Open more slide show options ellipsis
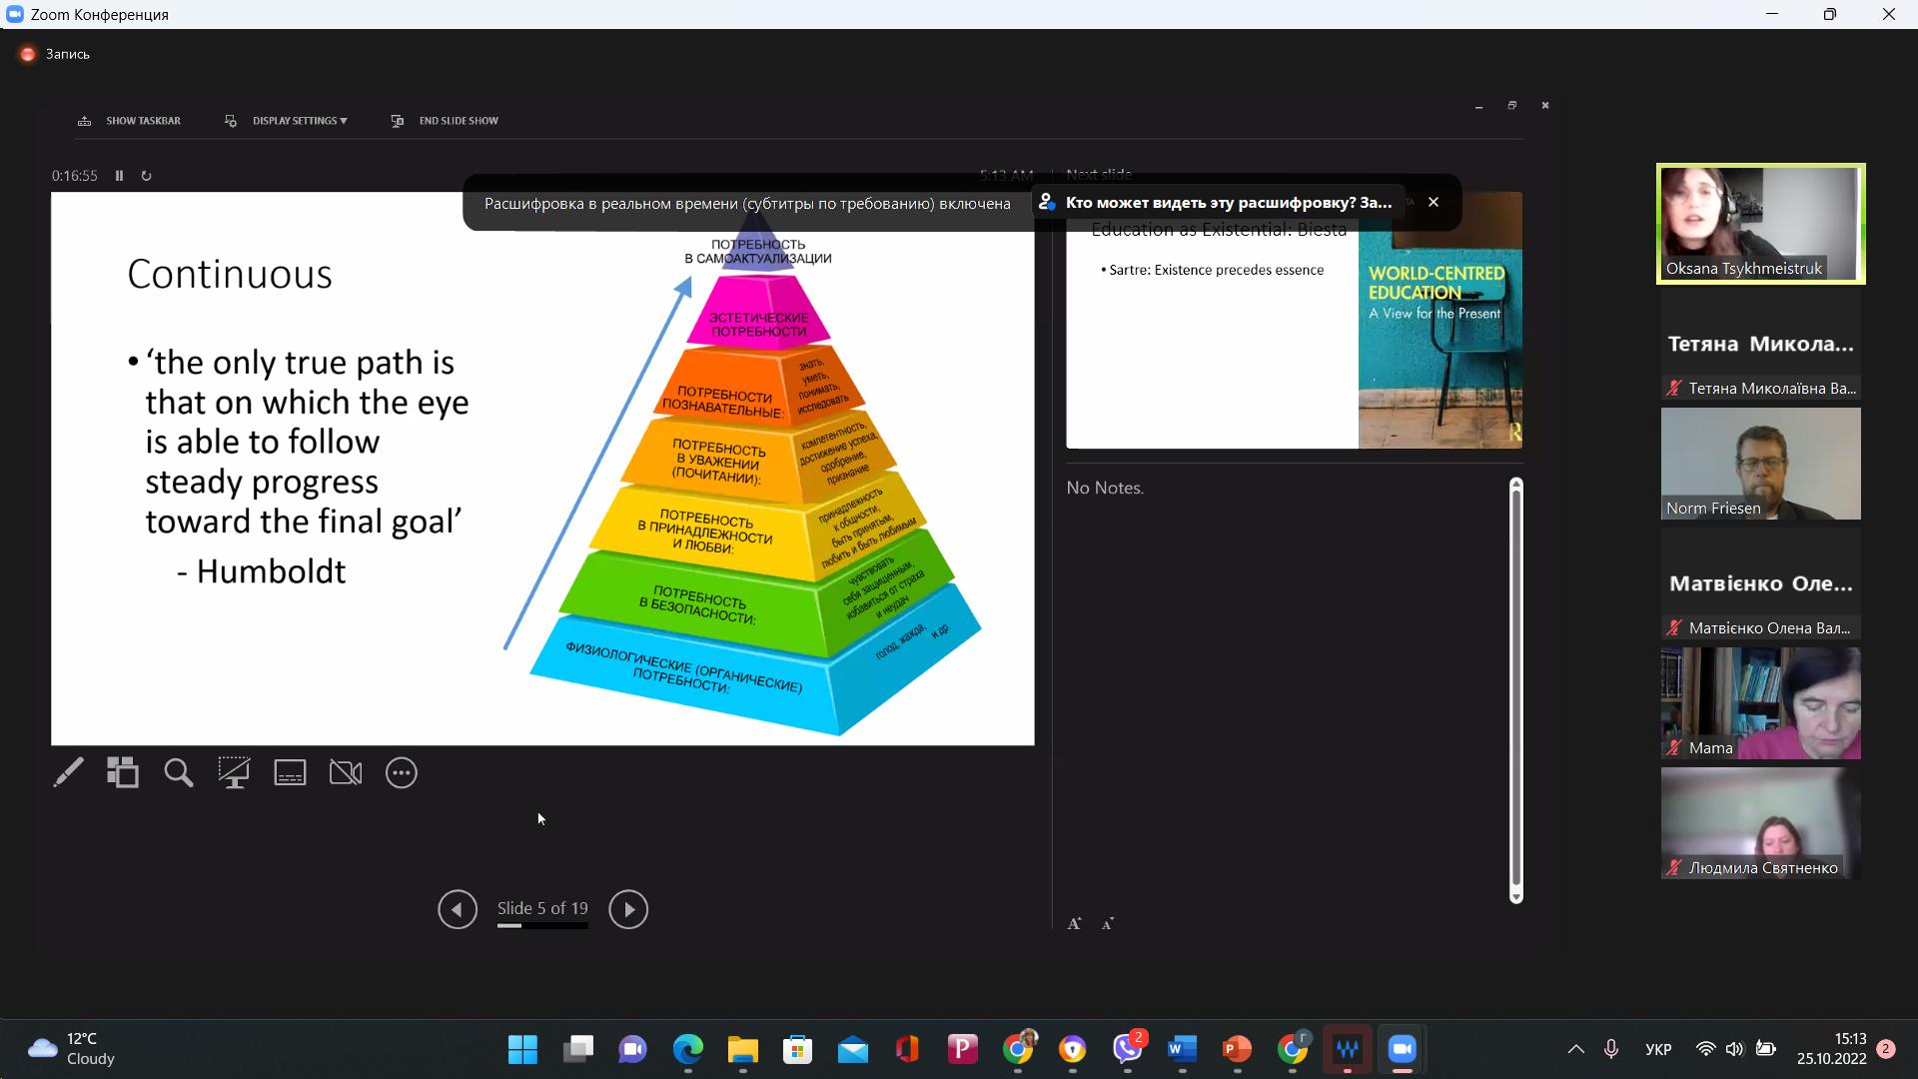This screenshot has width=1918, height=1079. click(x=402, y=772)
